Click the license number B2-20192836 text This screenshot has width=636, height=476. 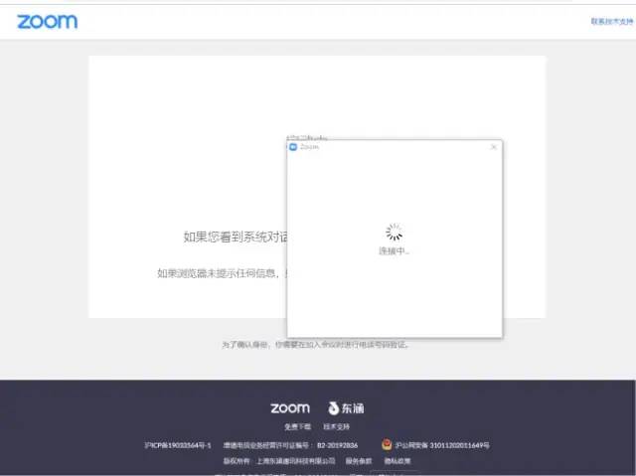(338, 445)
